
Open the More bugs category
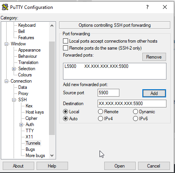click(x=35, y=156)
